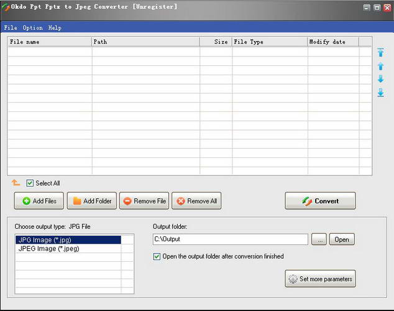Open the Help menu

pos(55,27)
